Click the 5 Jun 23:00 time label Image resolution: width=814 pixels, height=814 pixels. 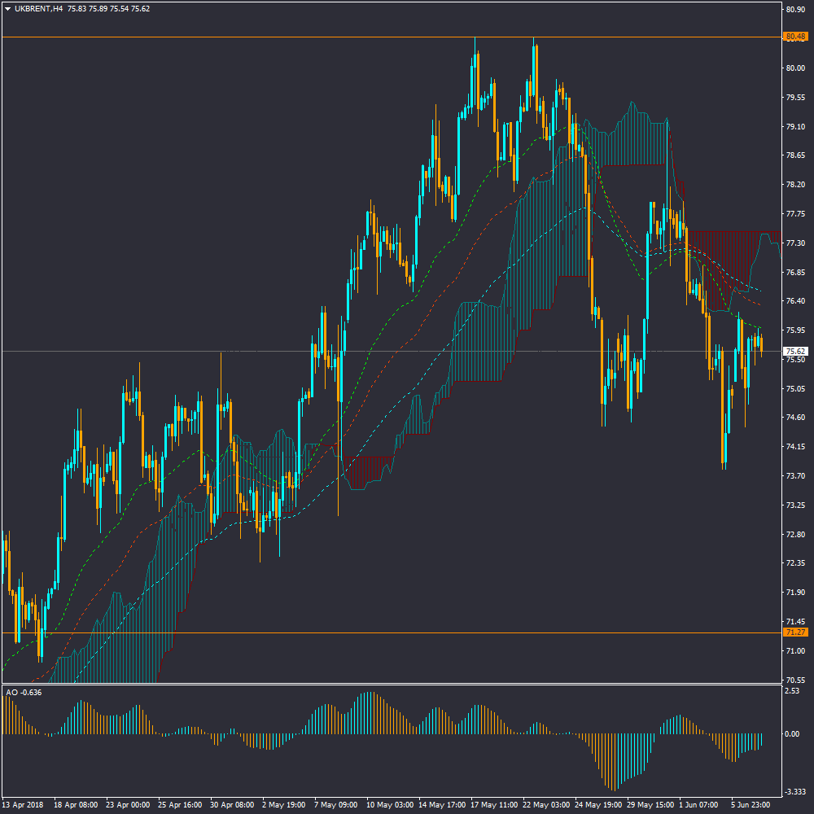pos(750,804)
